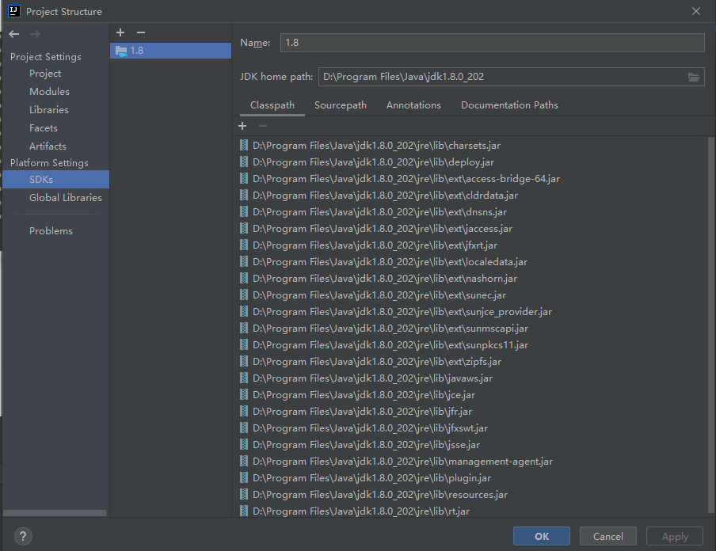Click jar icon beside deploy.jar
This screenshot has height=551, width=716.
click(x=244, y=162)
